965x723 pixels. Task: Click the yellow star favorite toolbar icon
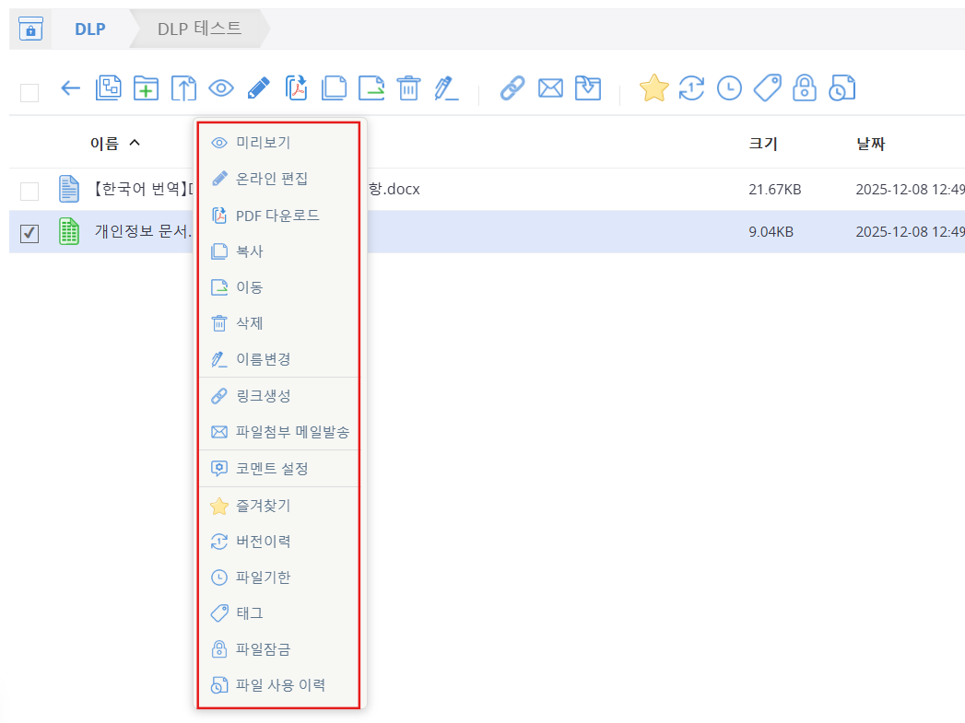click(x=653, y=88)
